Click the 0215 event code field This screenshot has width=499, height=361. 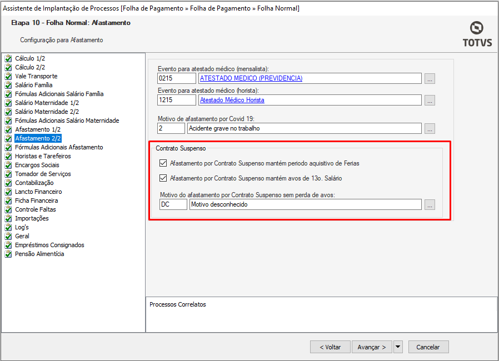tap(177, 78)
